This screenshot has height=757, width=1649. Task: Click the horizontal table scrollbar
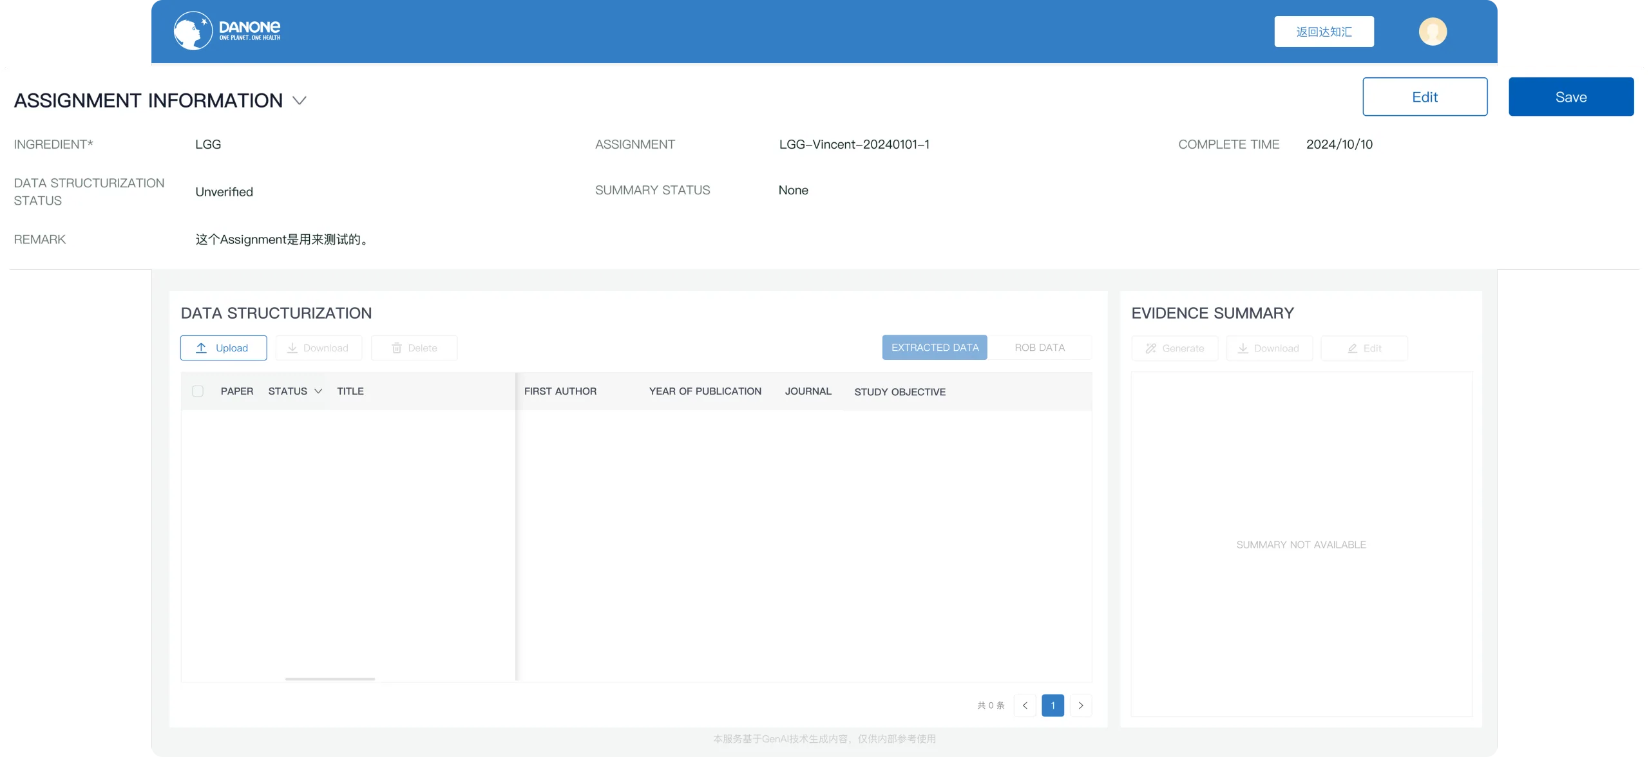330,679
